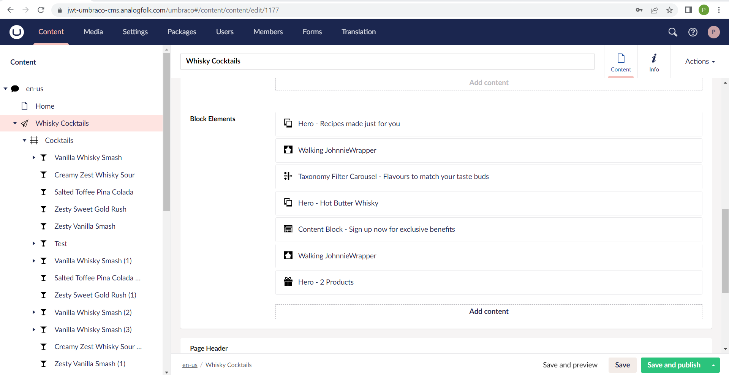The width and height of the screenshot is (729, 375).
Task: Click the gift icon for Hero - 2 Products
Action: [288, 282]
